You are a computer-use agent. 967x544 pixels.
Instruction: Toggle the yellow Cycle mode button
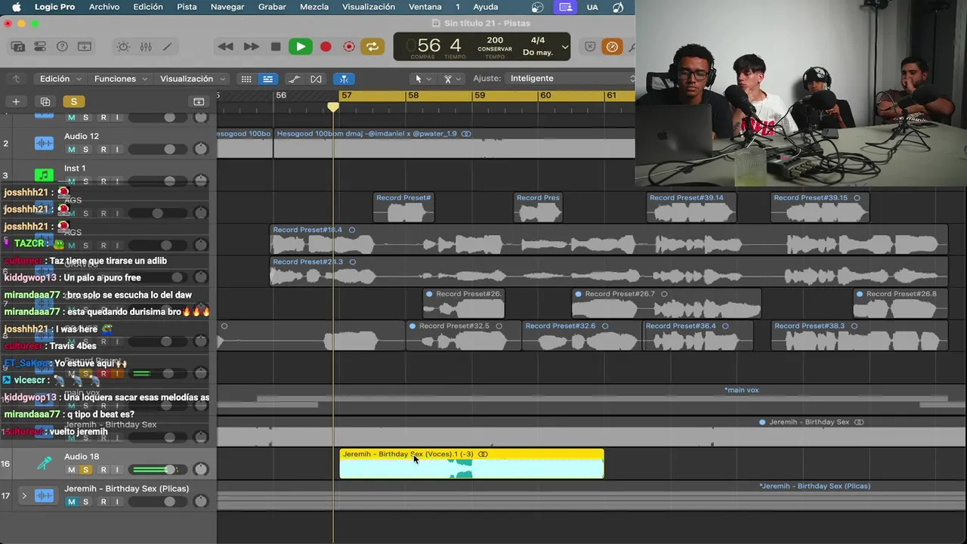(x=372, y=47)
